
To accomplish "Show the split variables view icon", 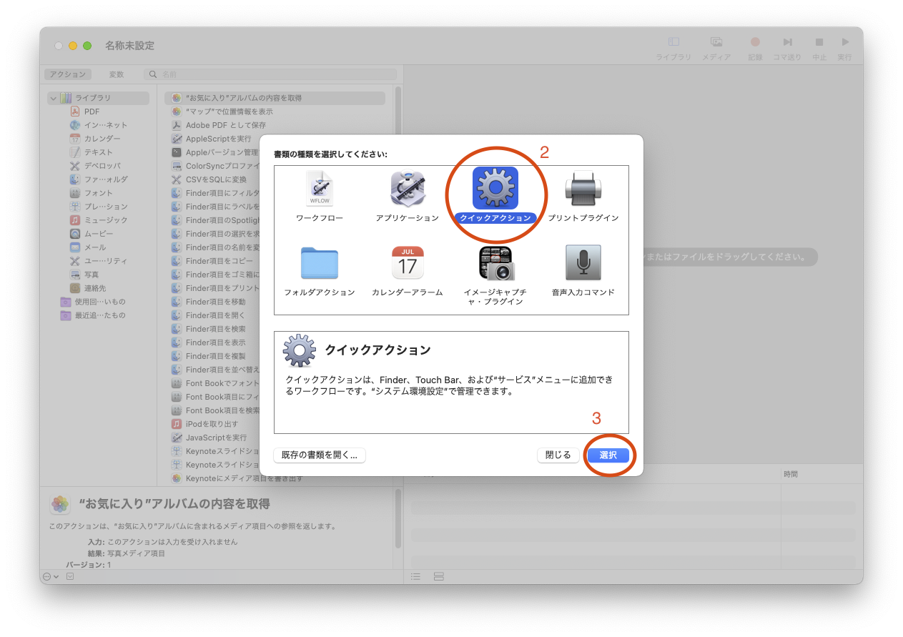I will click(x=439, y=576).
